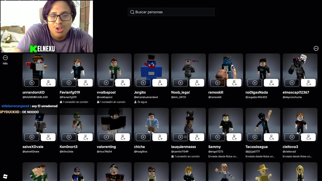Click the @eric_24721 username text
The width and height of the screenshot is (322, 181).
coord(179,97)
